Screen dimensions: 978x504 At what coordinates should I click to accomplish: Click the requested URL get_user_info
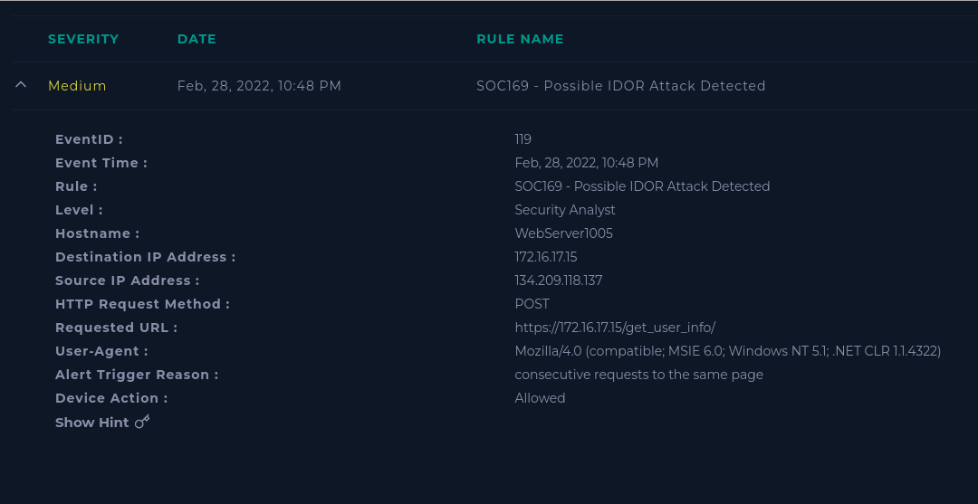click(x=614, y=328)
